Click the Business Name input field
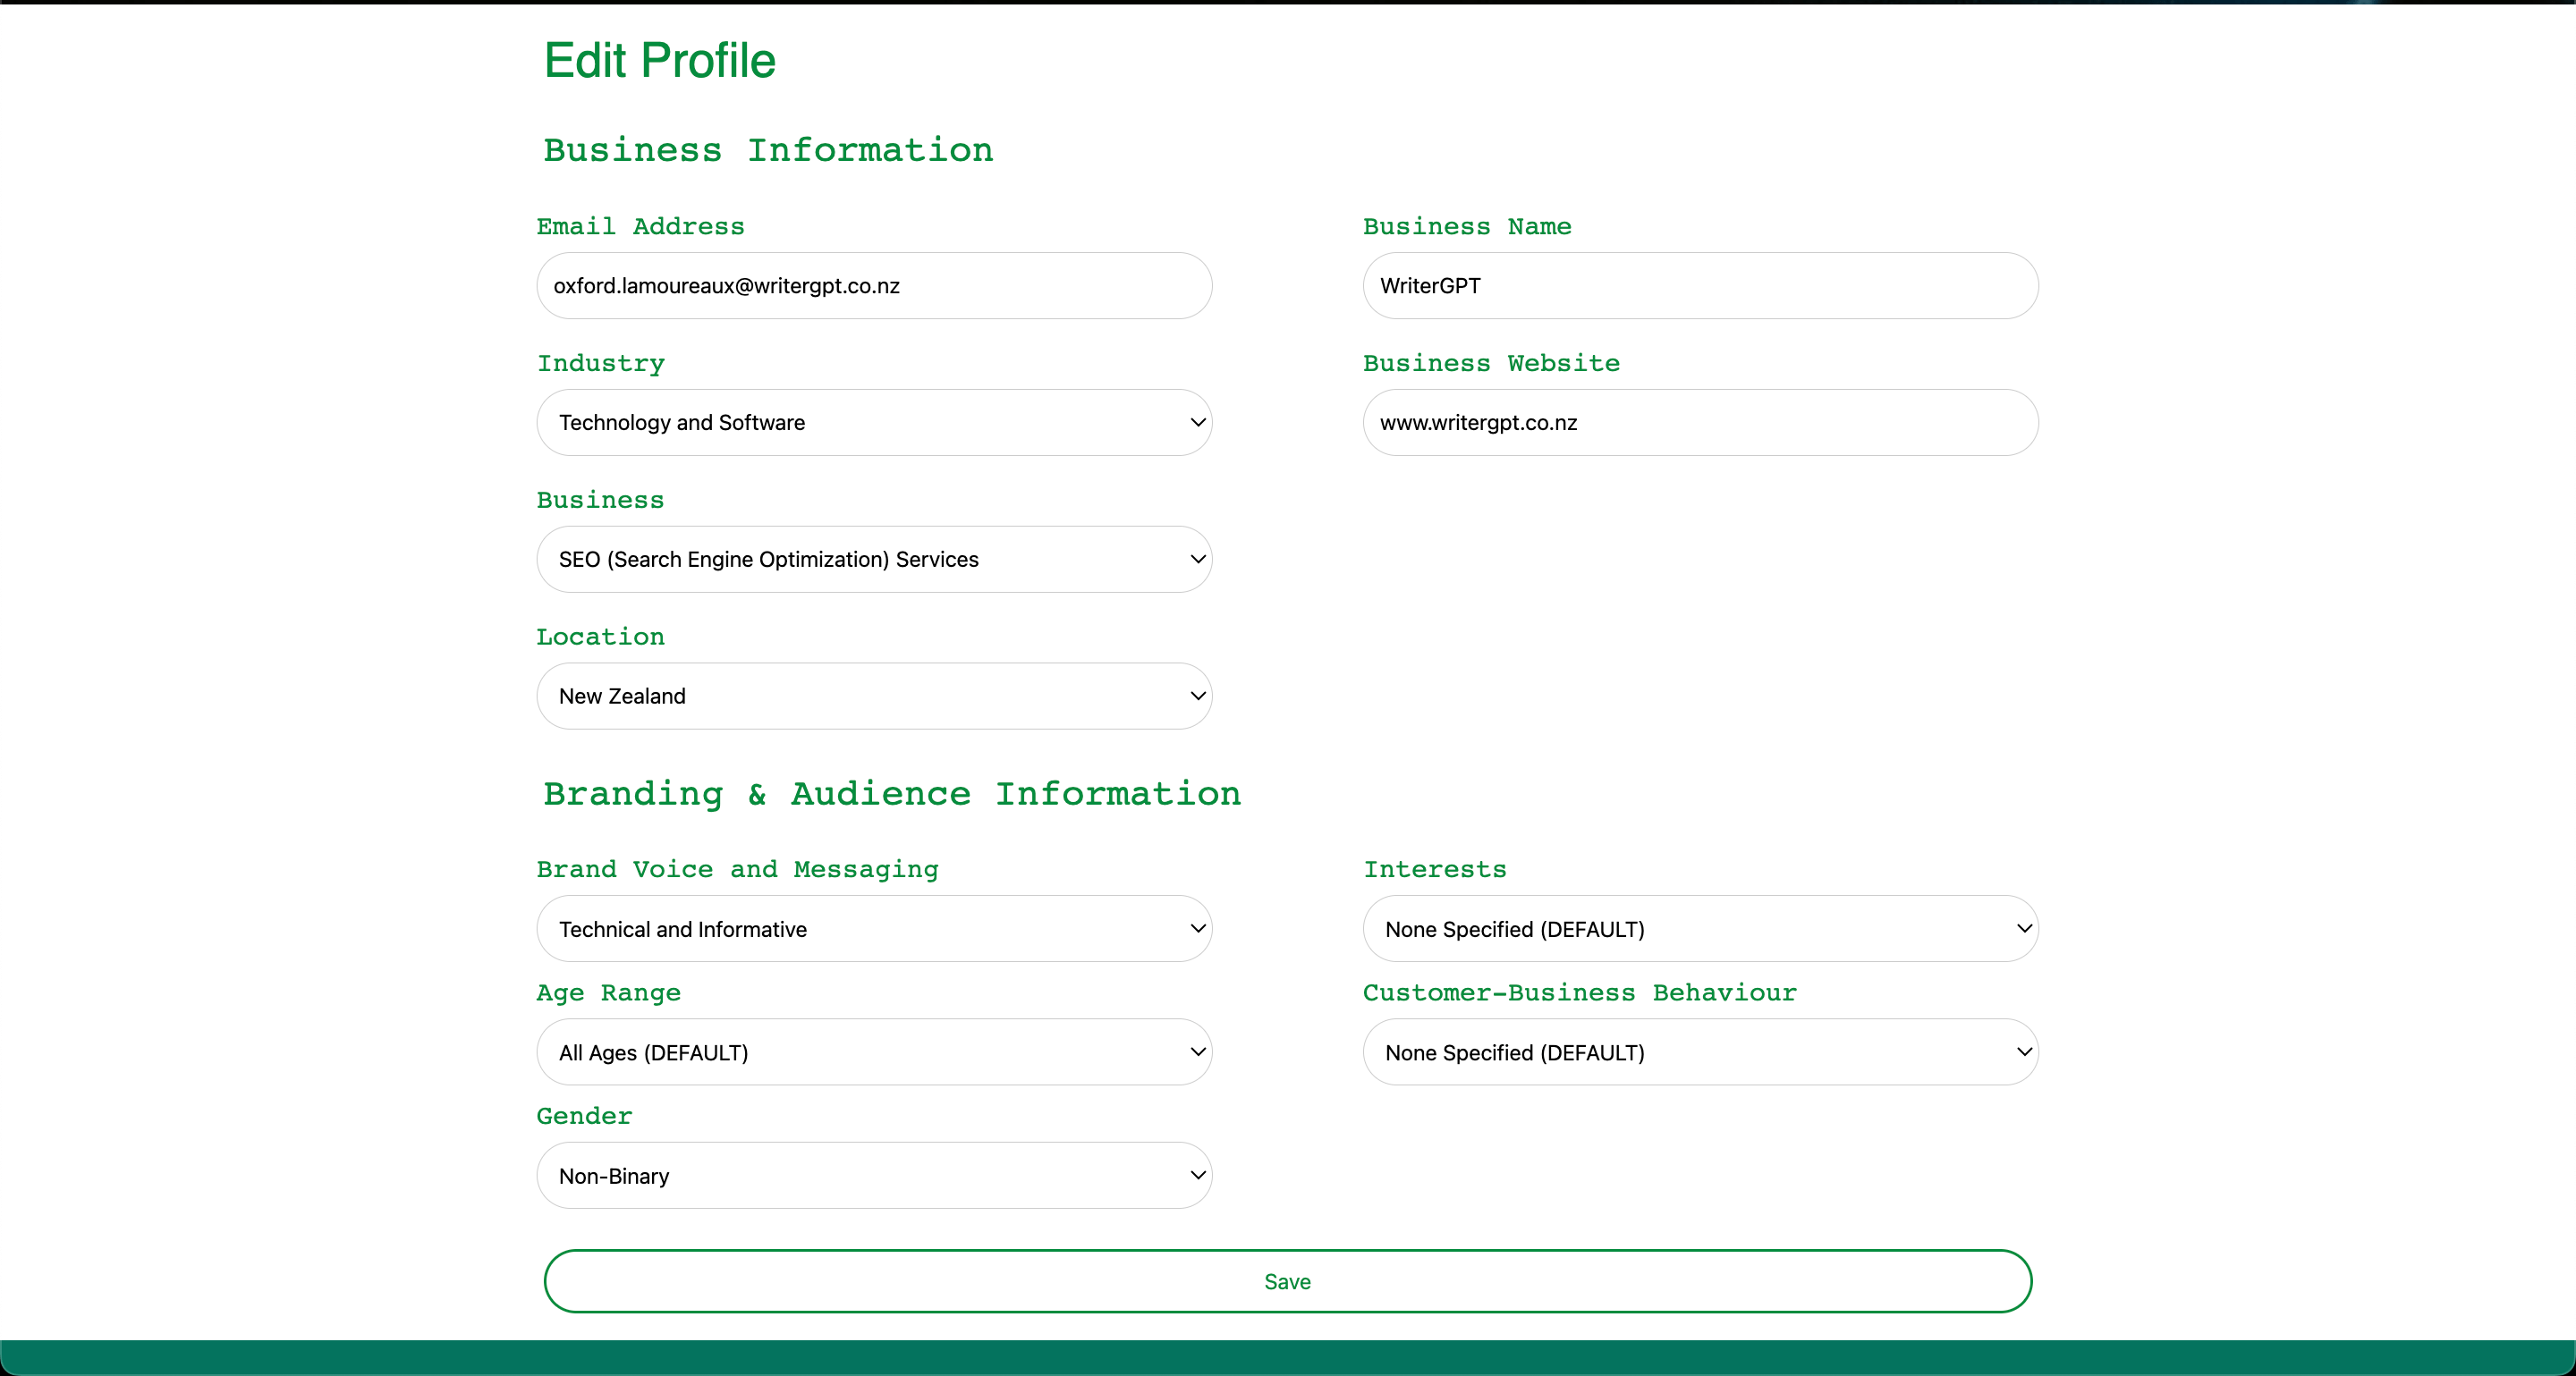This screenshot has height=1376, width=2576. click(x=1700, y=286)
